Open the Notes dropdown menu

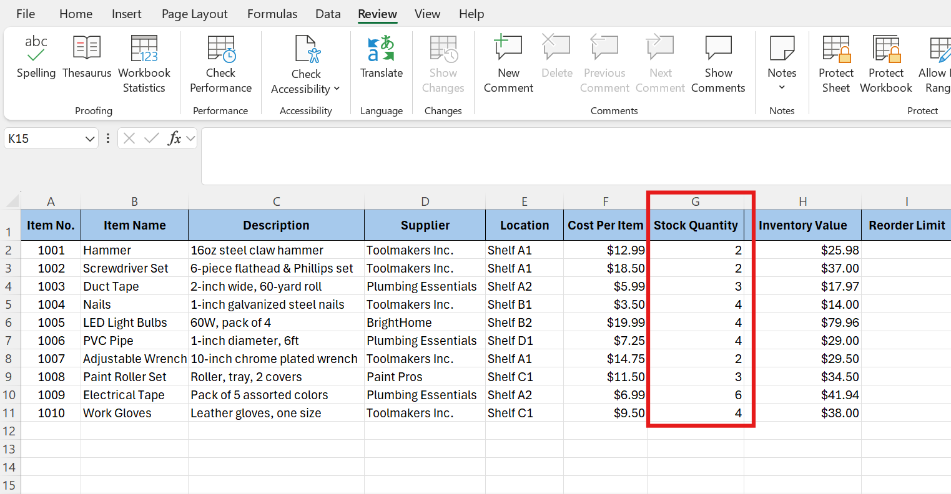click(x=782, y=87)
